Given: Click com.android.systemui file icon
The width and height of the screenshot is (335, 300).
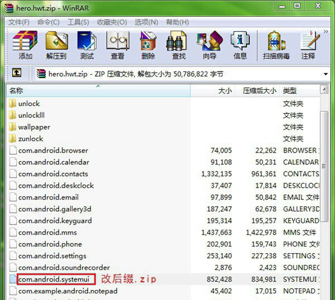Looking at the screenshot, I should pos(13,279).
